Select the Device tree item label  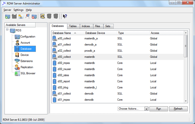[25, 55]
